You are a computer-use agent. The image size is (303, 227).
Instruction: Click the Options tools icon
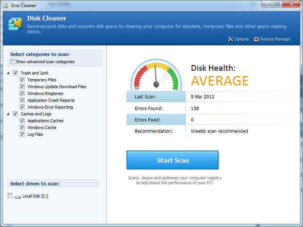tap(230, 39)
